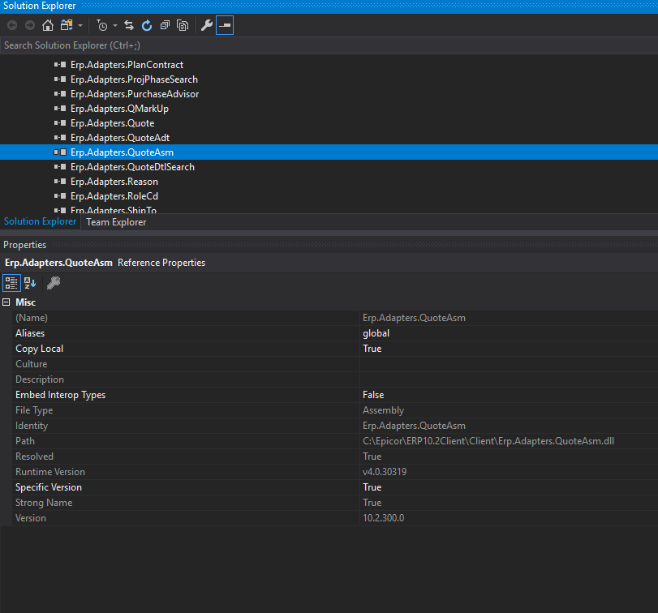This screenshot has width=658, height=613.
Task: Select Erp.Adapters.ProjPhaseSearch reference
Action: (x=134, y=79)
